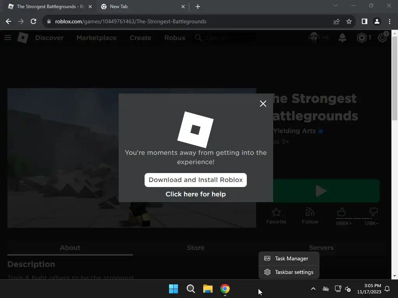Viewport: 398px width, 298px height.
Task: Open Roblox notifications bell
Action: point(342,38)
